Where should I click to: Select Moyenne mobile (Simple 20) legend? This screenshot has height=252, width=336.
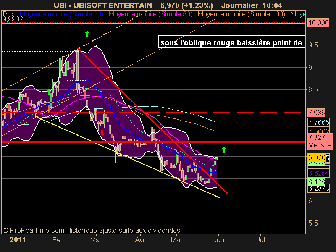61,14
